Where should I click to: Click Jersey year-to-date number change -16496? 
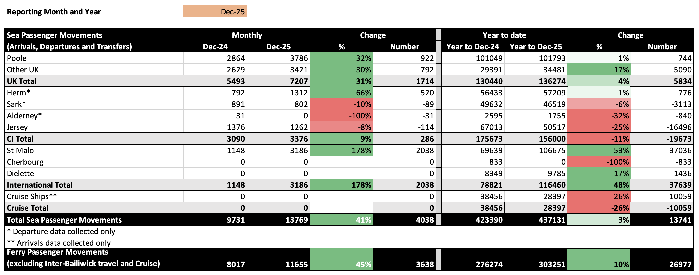(679, 127)
